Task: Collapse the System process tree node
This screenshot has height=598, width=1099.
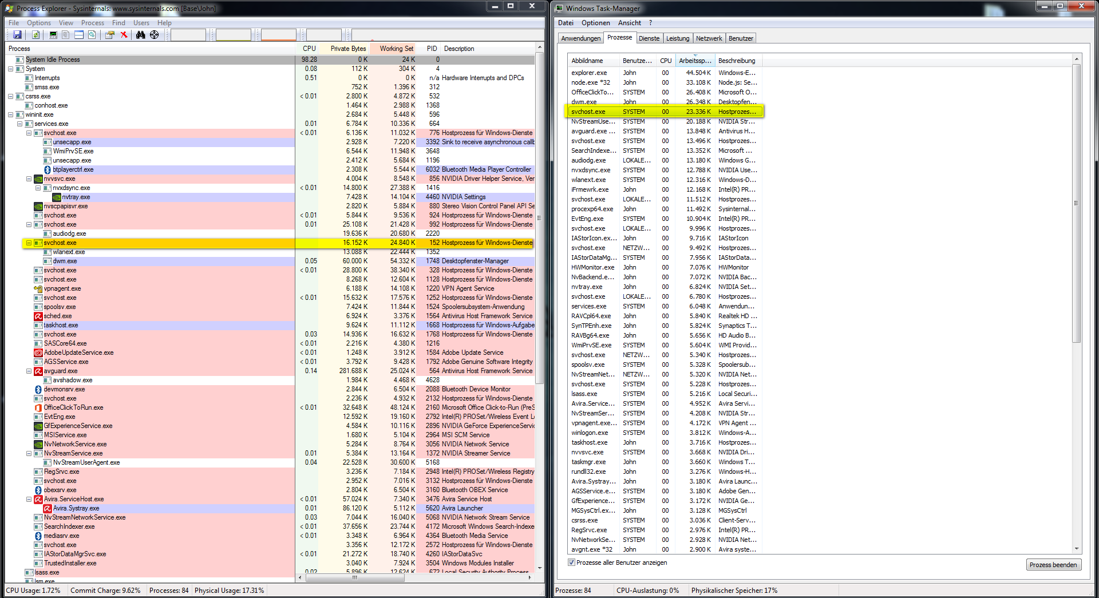Action: 10,69
